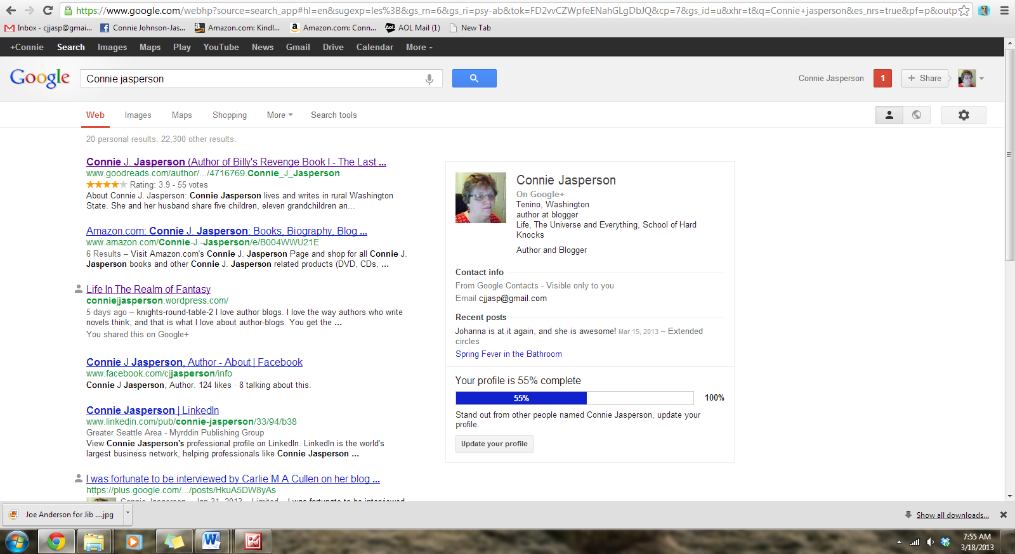Hide personal results with globe toggle
This screenshot has width=1015, height=554.
[917, 115]
